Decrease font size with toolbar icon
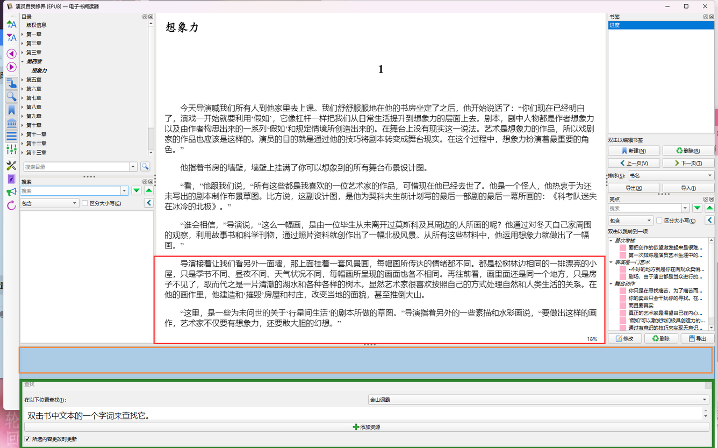This screenshot has height=448, width=718. tap(11, 38)
